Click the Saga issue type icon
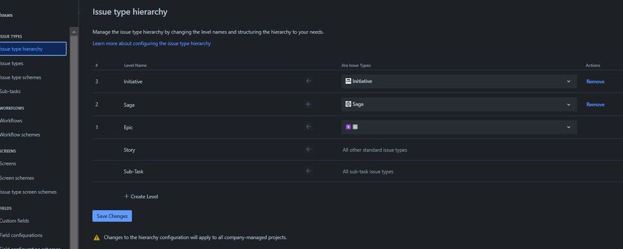 (348, 104)
